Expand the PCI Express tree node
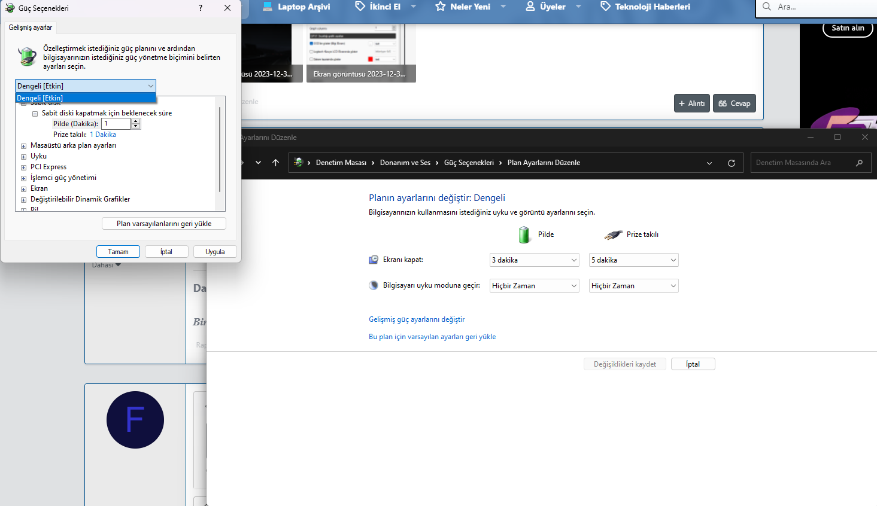Viewport: 877px width, 506px height. 23,167
